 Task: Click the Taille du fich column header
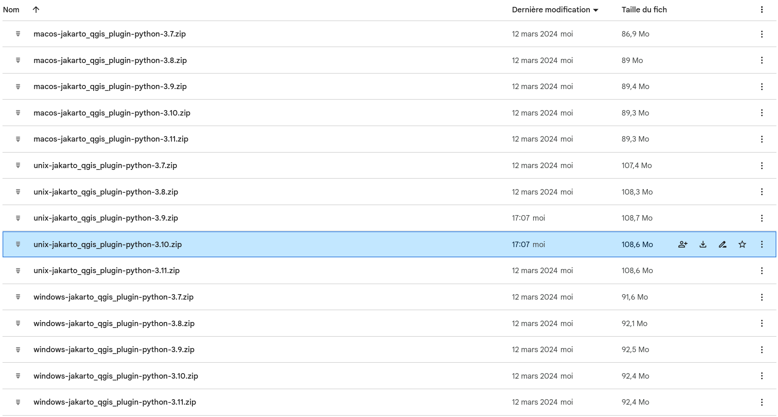[644, 10]
